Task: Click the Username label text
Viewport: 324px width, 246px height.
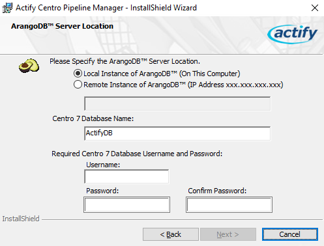Action: (x=103, y=165)
